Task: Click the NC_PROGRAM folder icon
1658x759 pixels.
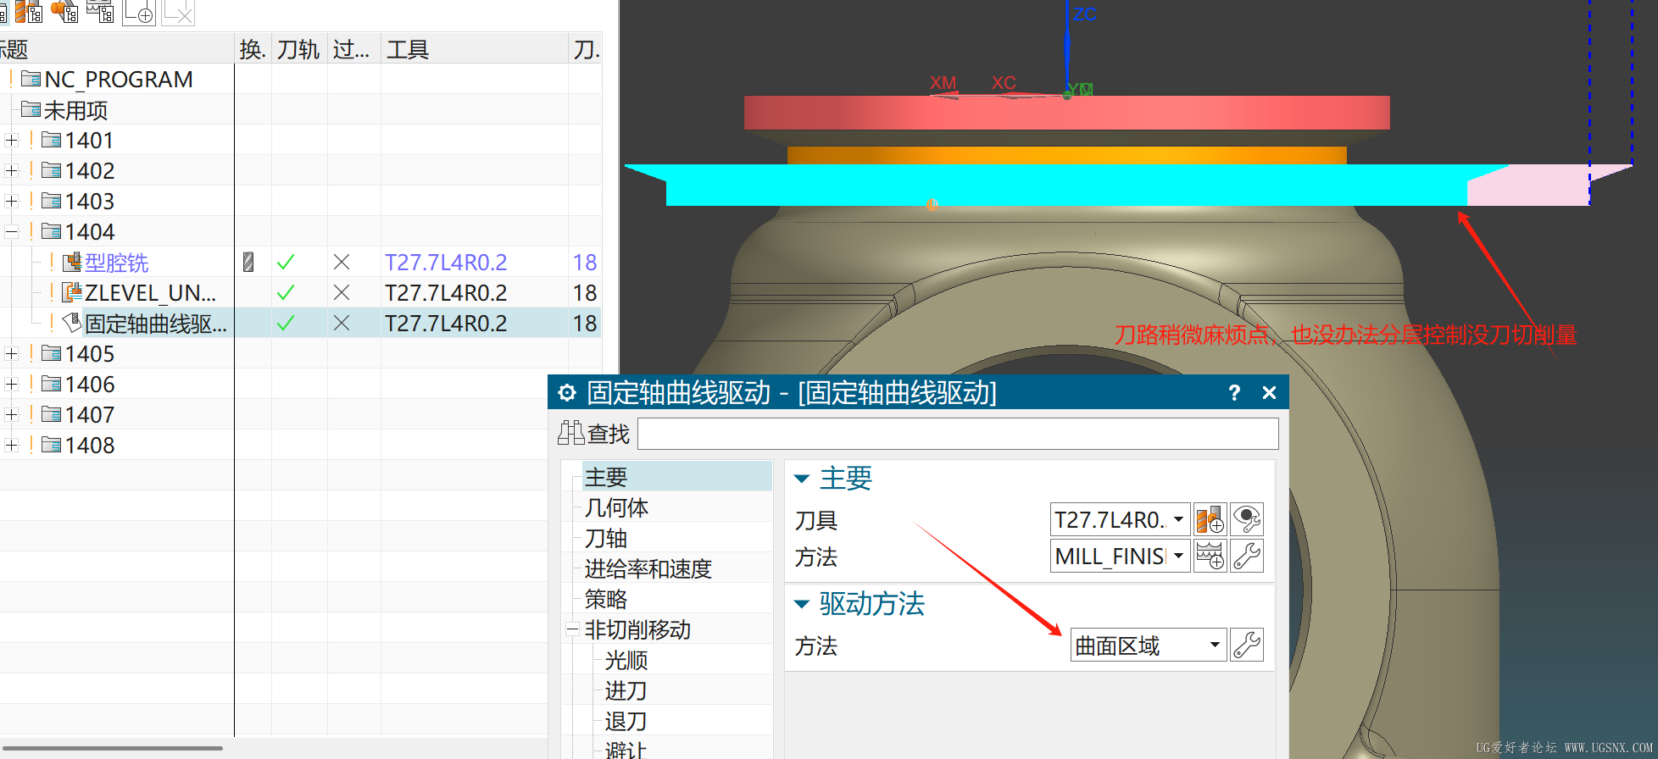Action: pos(31,79)
